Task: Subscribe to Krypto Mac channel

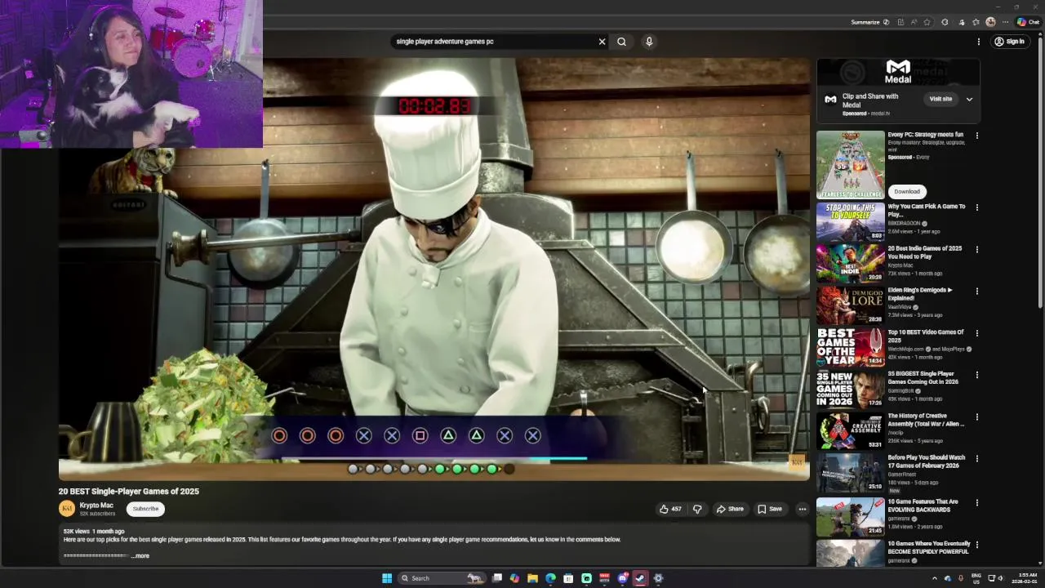Action: tap(145, 509)
